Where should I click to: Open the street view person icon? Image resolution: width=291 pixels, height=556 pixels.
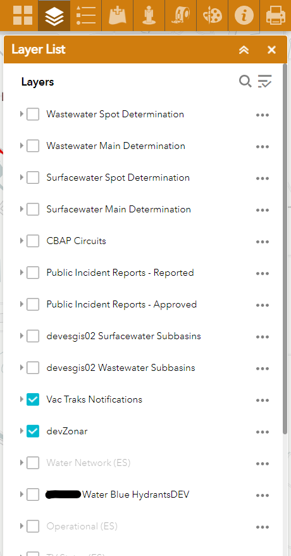[149, 16]
